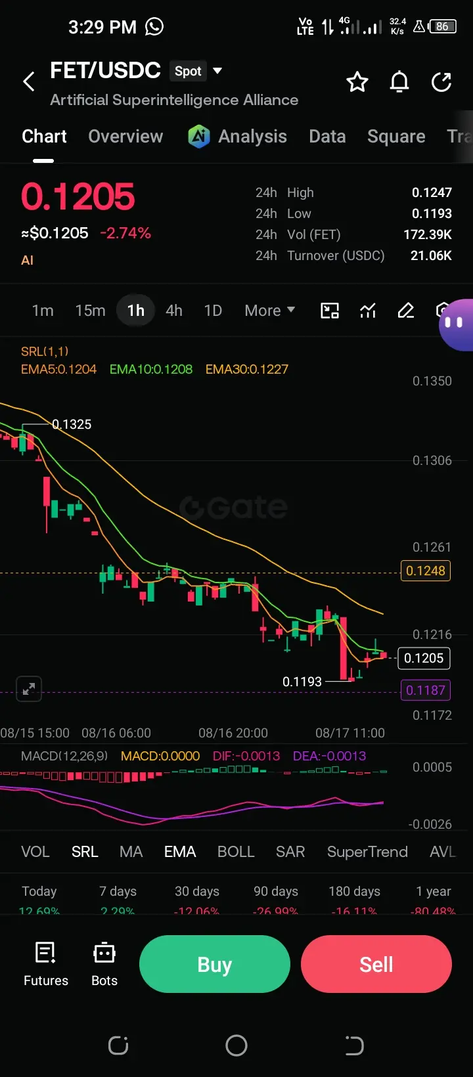The height and width of the screenshot is (1077, 473).
Task: Tap Android back navigation button
Action: pyautogui.click(x=354, y=1045)
